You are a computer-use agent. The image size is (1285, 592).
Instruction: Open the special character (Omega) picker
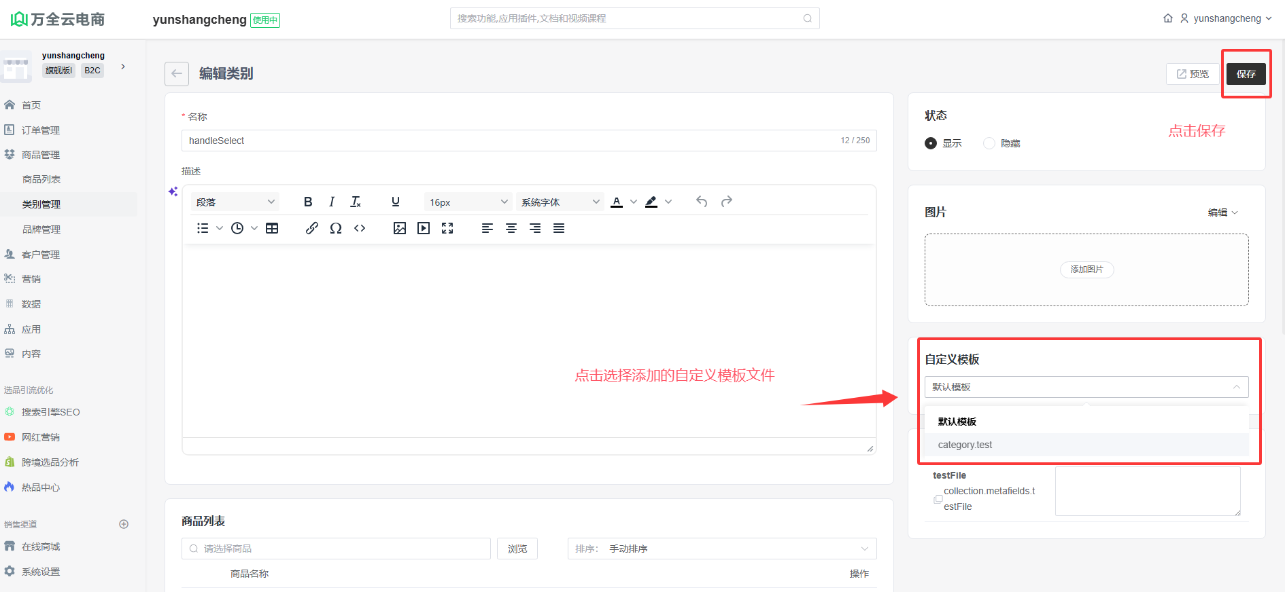click(x=335, y=228)
